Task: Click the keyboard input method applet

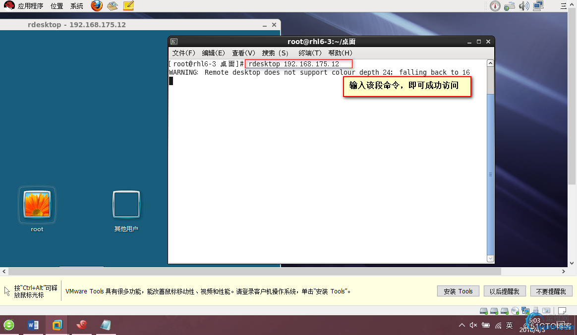Action: [510, 6]
